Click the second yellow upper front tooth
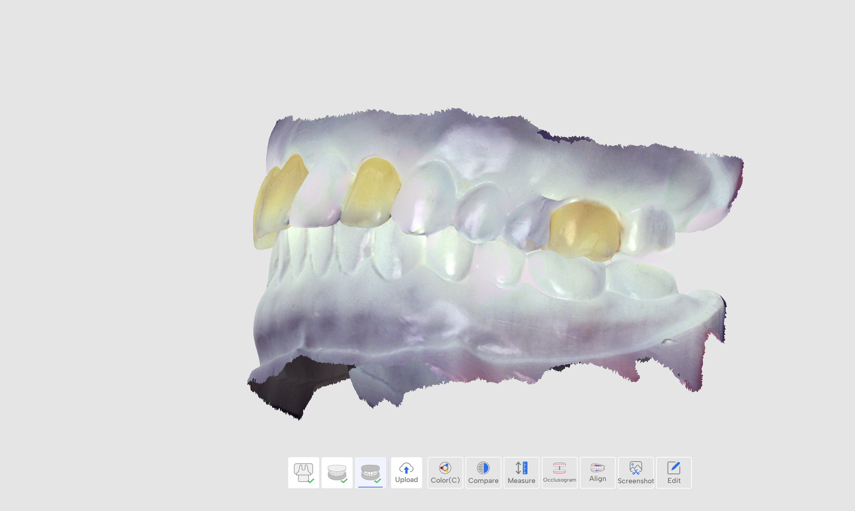The image size is (855, 511). tap(370, 193)
